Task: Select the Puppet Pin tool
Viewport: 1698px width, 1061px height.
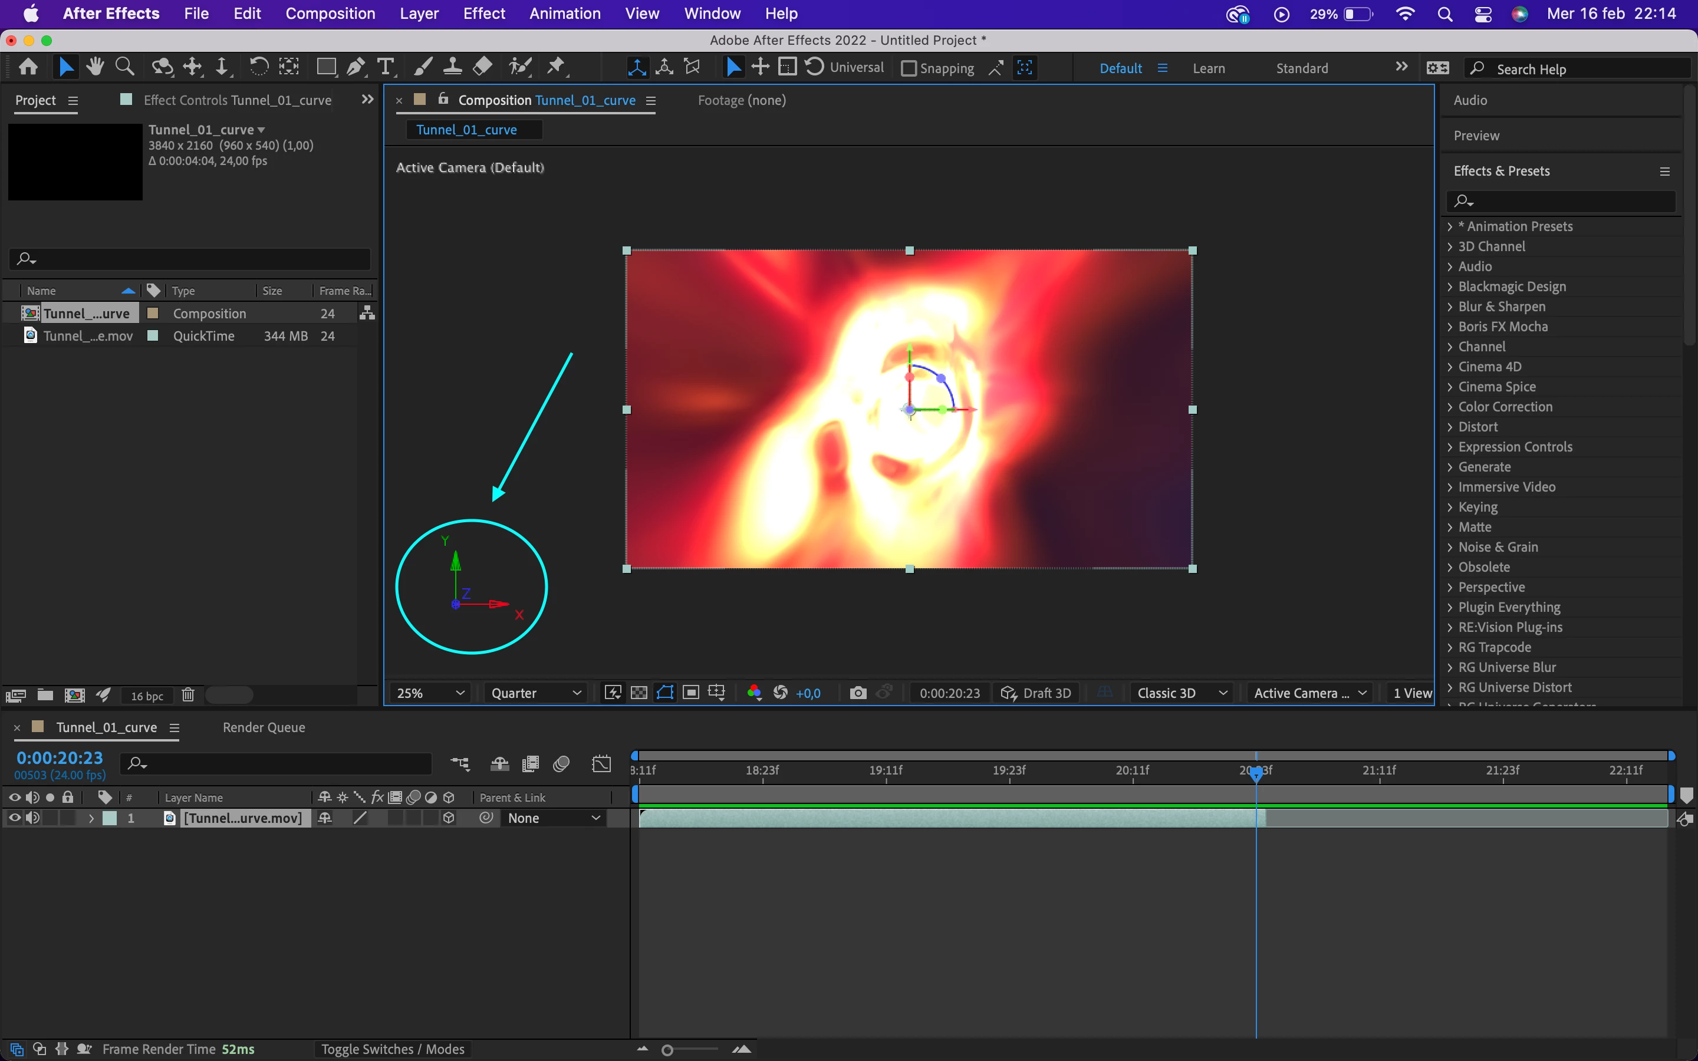Action: click(556, 67)
